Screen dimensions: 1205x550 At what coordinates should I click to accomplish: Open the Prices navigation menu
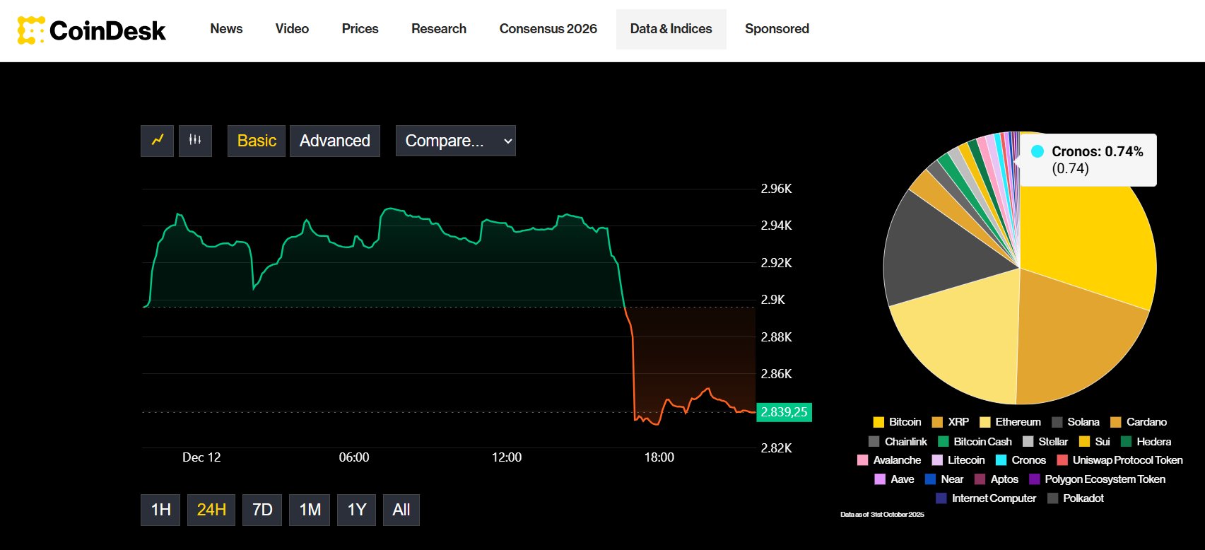tap(360, 29)
